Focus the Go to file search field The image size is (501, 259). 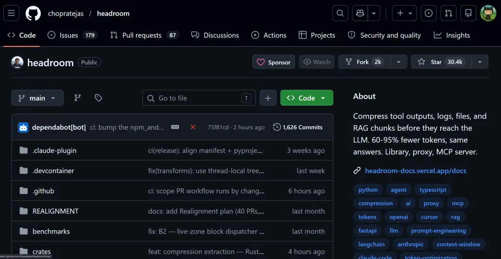point(199,98)
